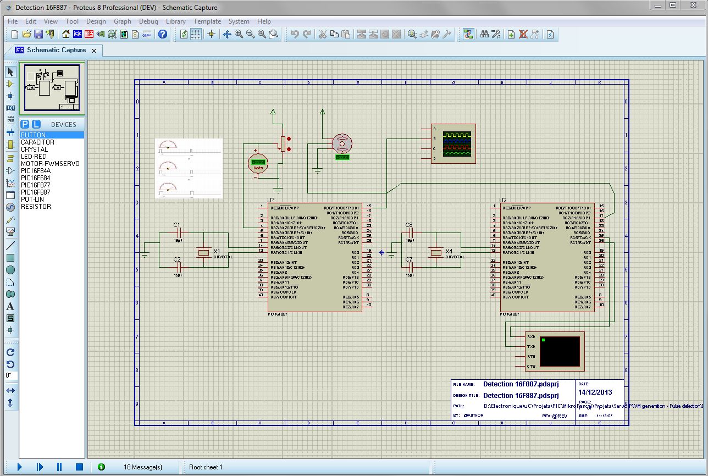Create a new project with the blank page icon
This screenshot has height=476, width=708.
(15, 34)
